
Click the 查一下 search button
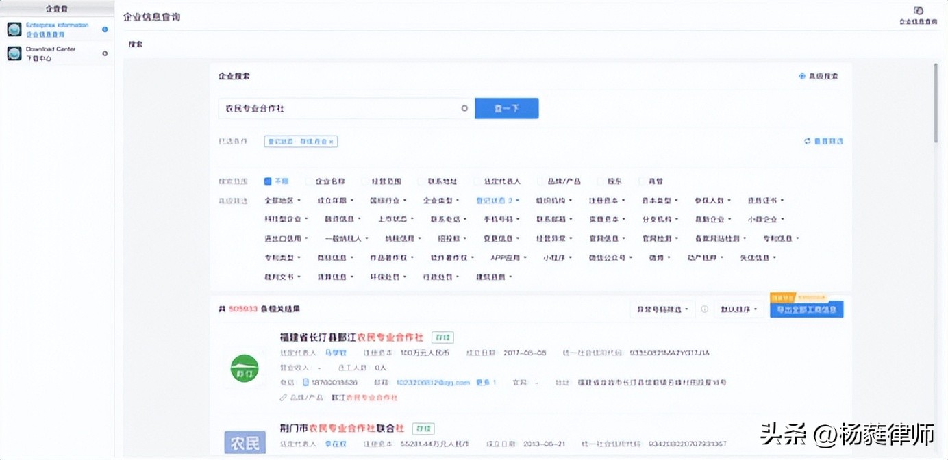tap(506, 108)
